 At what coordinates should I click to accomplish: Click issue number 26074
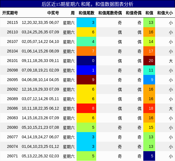(x=12, y=146)
